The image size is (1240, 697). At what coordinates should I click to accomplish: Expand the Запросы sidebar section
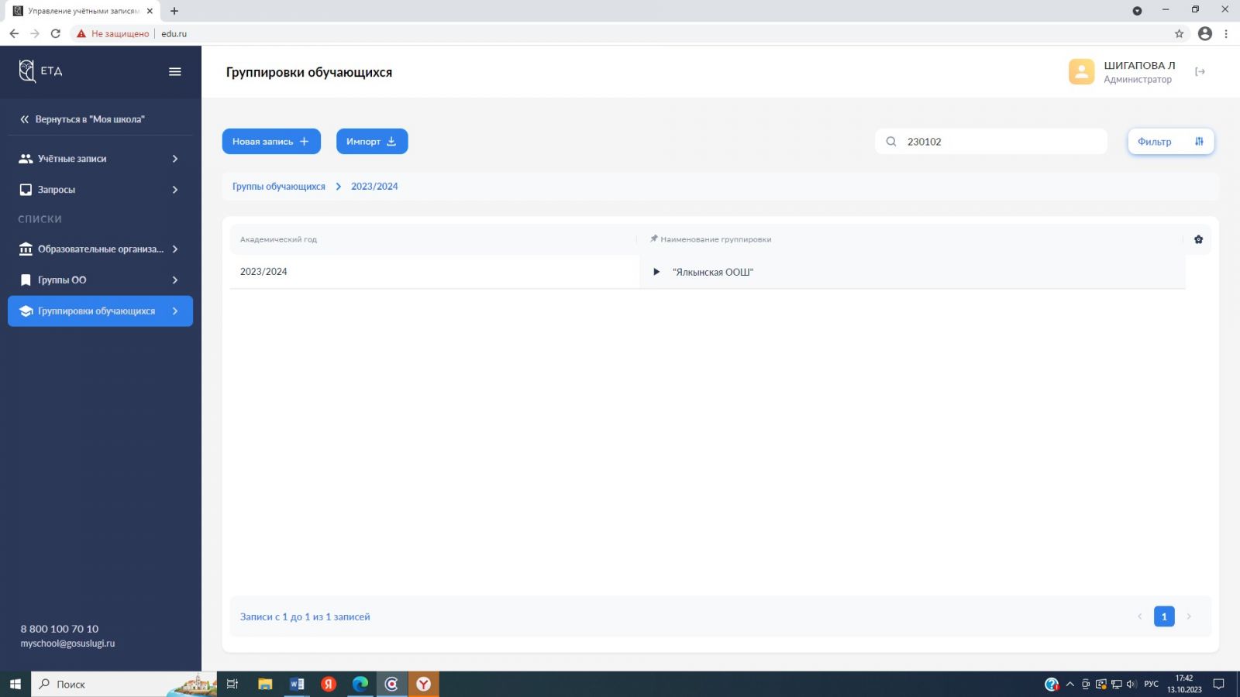100,190
